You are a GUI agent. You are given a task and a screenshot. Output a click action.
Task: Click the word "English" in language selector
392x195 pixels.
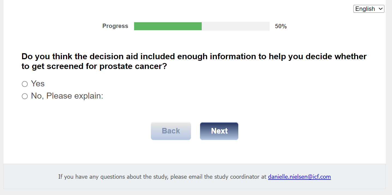365,9
